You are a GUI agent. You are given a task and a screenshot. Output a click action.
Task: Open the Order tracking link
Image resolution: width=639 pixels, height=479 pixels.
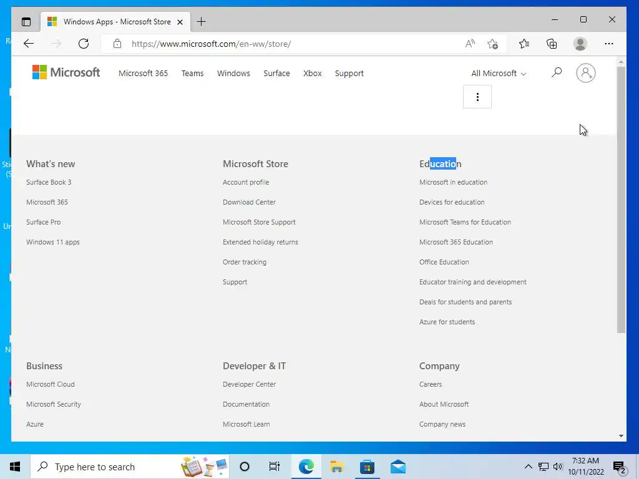click(x=245, y=262)
